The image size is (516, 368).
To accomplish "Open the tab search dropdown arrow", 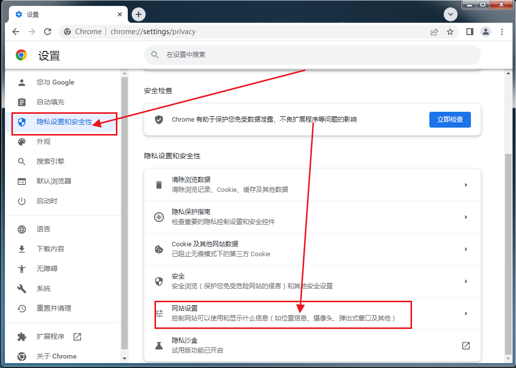I will (x=451, y=14).
